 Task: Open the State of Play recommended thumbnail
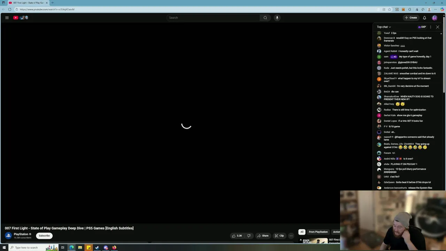click(x=314, y=241)
